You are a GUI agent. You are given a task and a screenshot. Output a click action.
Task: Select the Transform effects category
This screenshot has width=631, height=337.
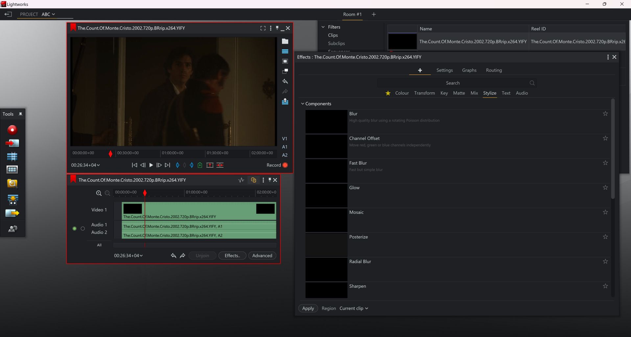[x=424, y=93]
